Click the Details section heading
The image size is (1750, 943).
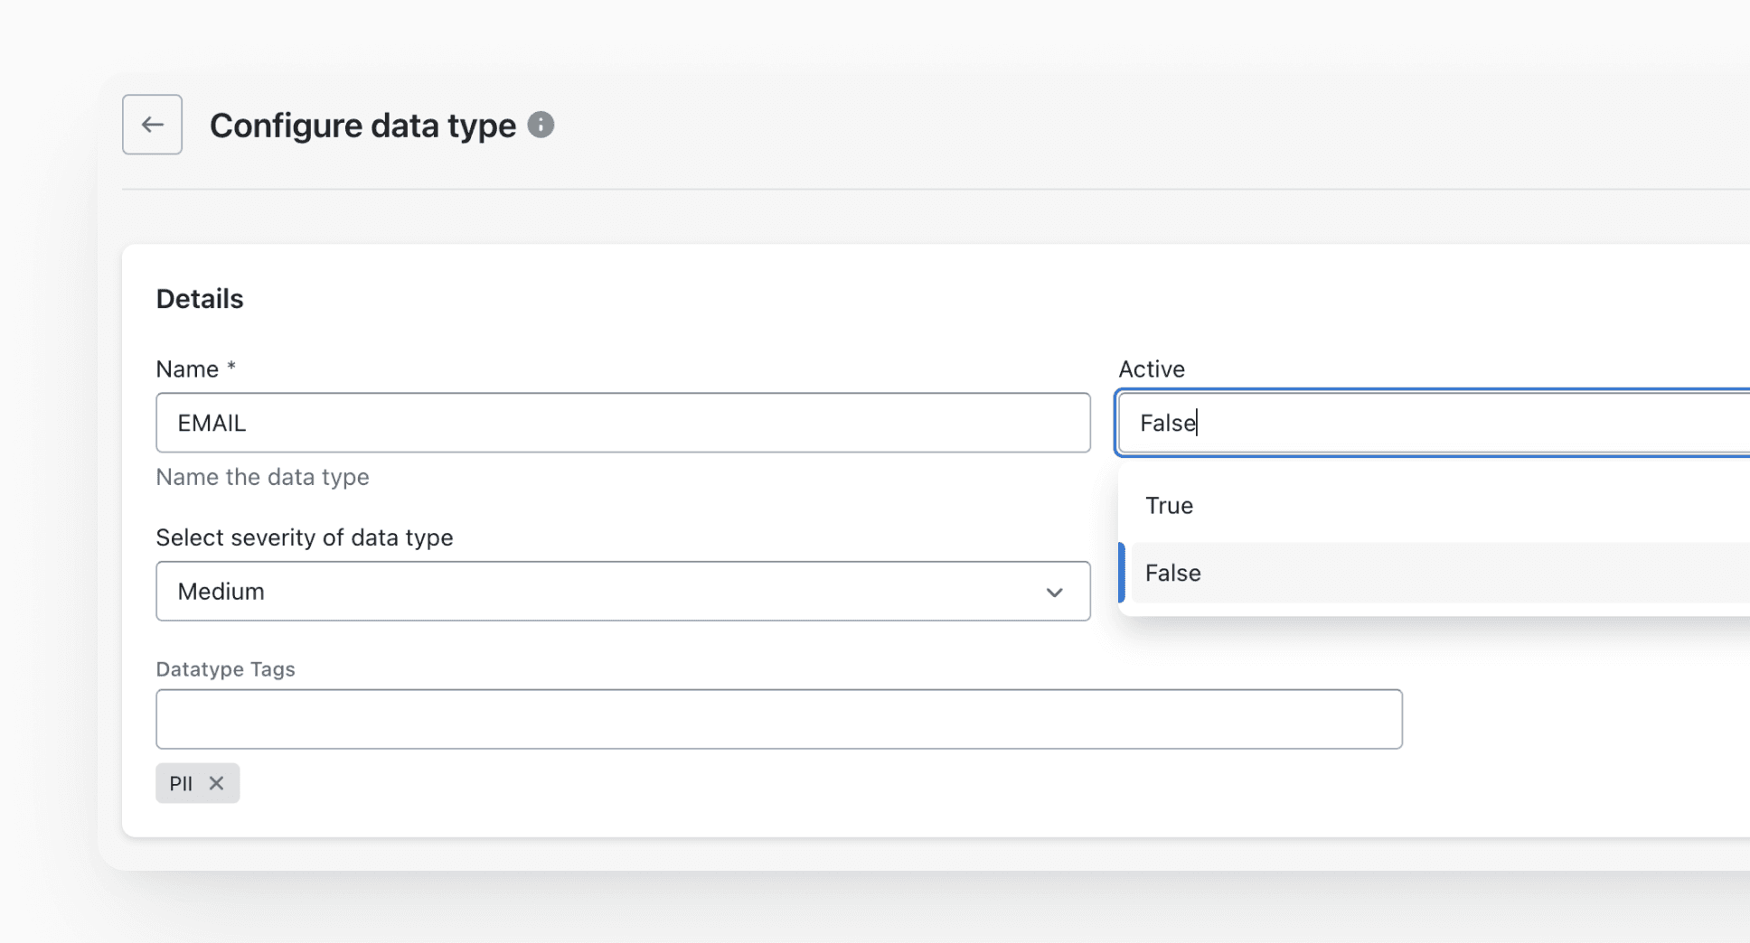click(200, 298)
